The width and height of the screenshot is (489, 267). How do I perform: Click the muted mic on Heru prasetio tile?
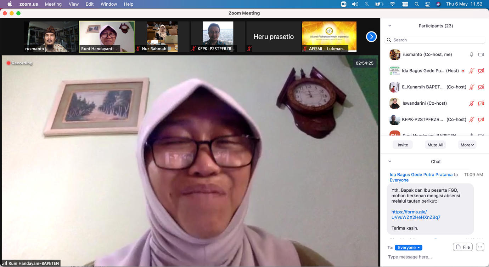249,49
